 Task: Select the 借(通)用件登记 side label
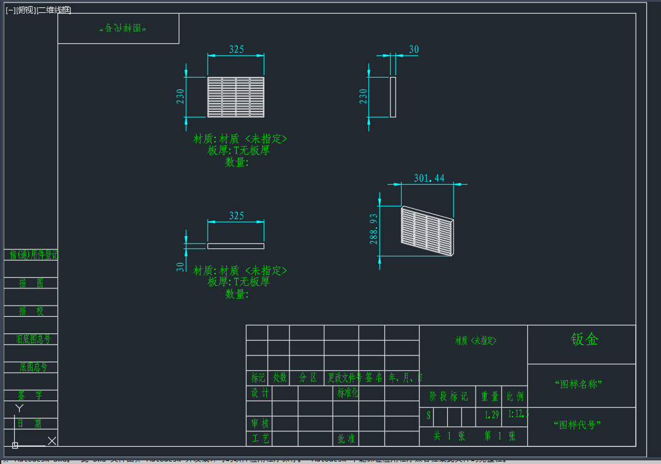[34, 254]
